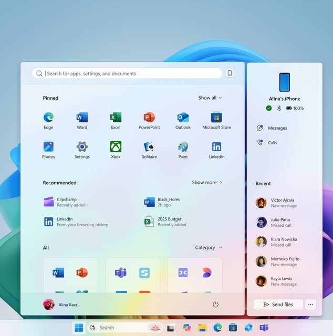Open Task View on the taskbar
The image size is (333, 336).
tap(171, 328)
